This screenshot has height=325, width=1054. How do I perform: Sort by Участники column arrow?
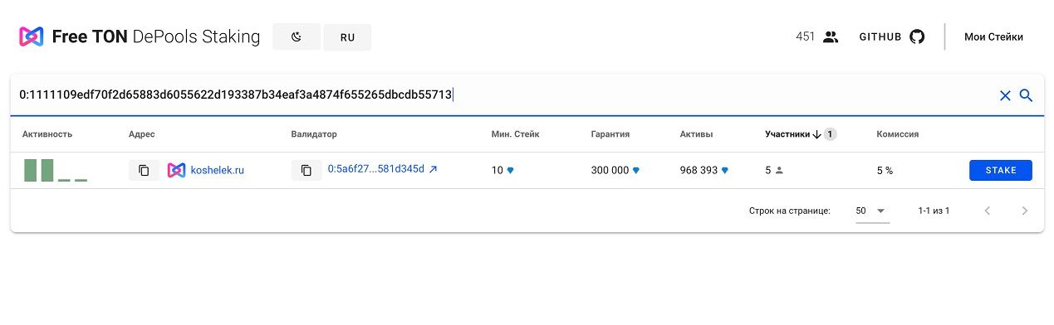[816, 133]
